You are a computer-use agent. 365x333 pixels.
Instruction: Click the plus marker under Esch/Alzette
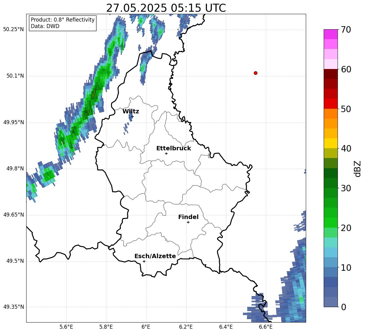point(144,261)
